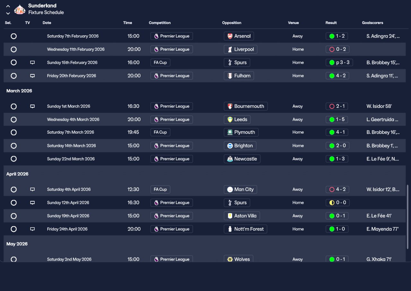
Task: Tick the selection circle for Sunday 15th February
Action: click(x=14, y=63)
